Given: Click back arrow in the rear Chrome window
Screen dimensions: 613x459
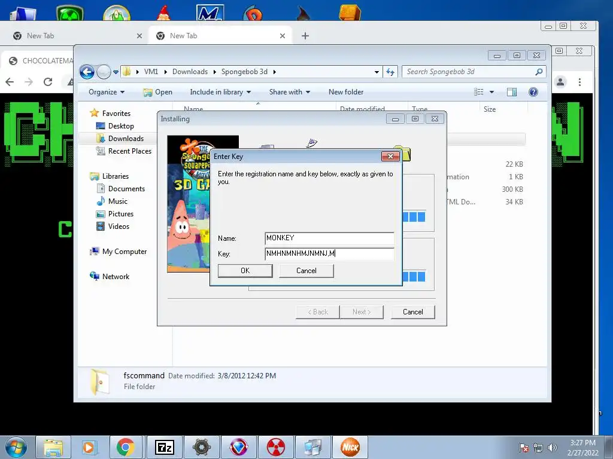Looking at the screenshot, I should tap(10, 82).
